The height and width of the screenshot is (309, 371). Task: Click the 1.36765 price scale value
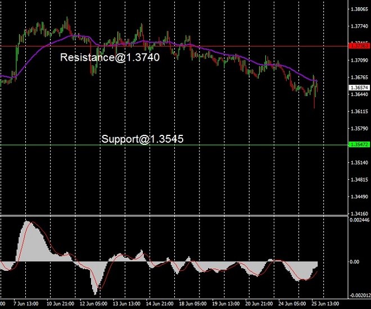[x=359, y=78]
